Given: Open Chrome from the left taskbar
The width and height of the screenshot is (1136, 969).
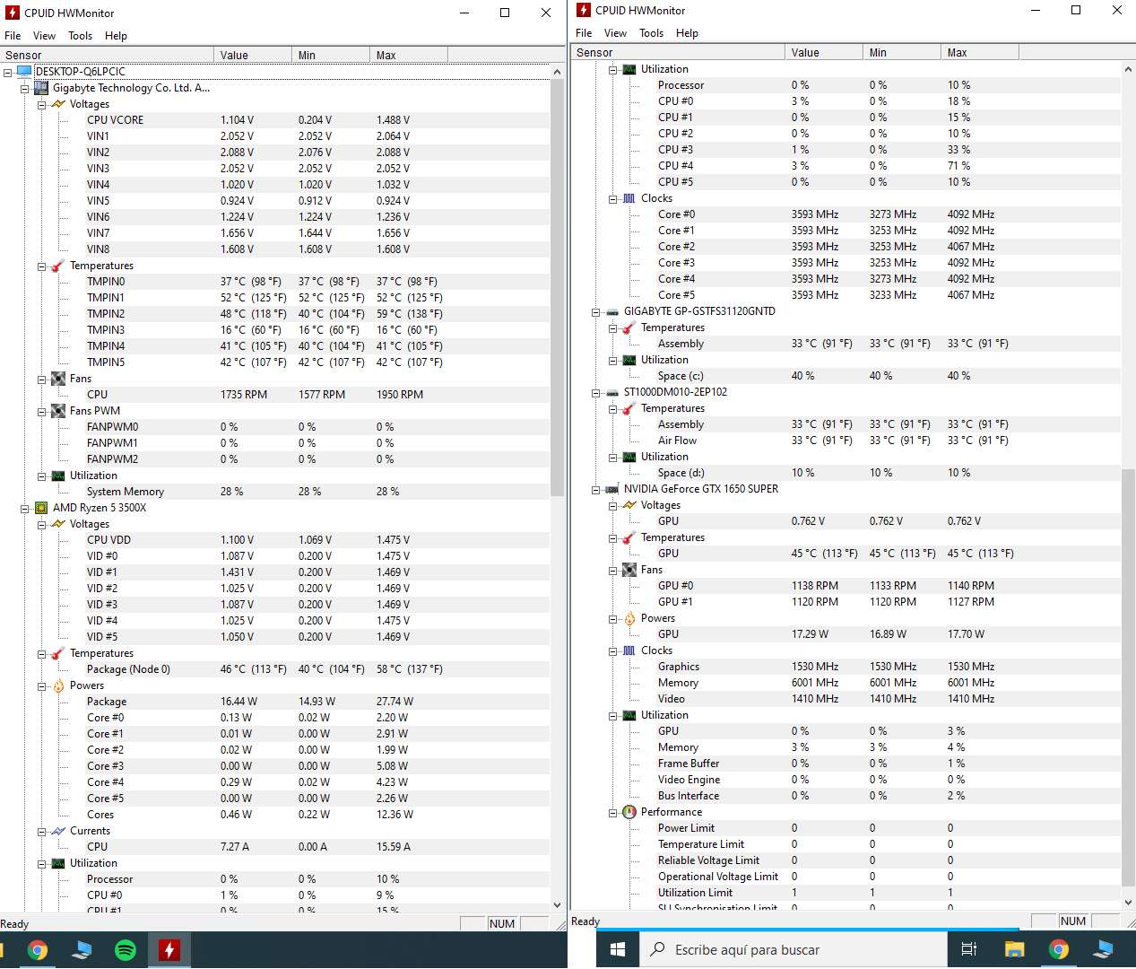Looking at the screenshot, I should coord(38,950).
